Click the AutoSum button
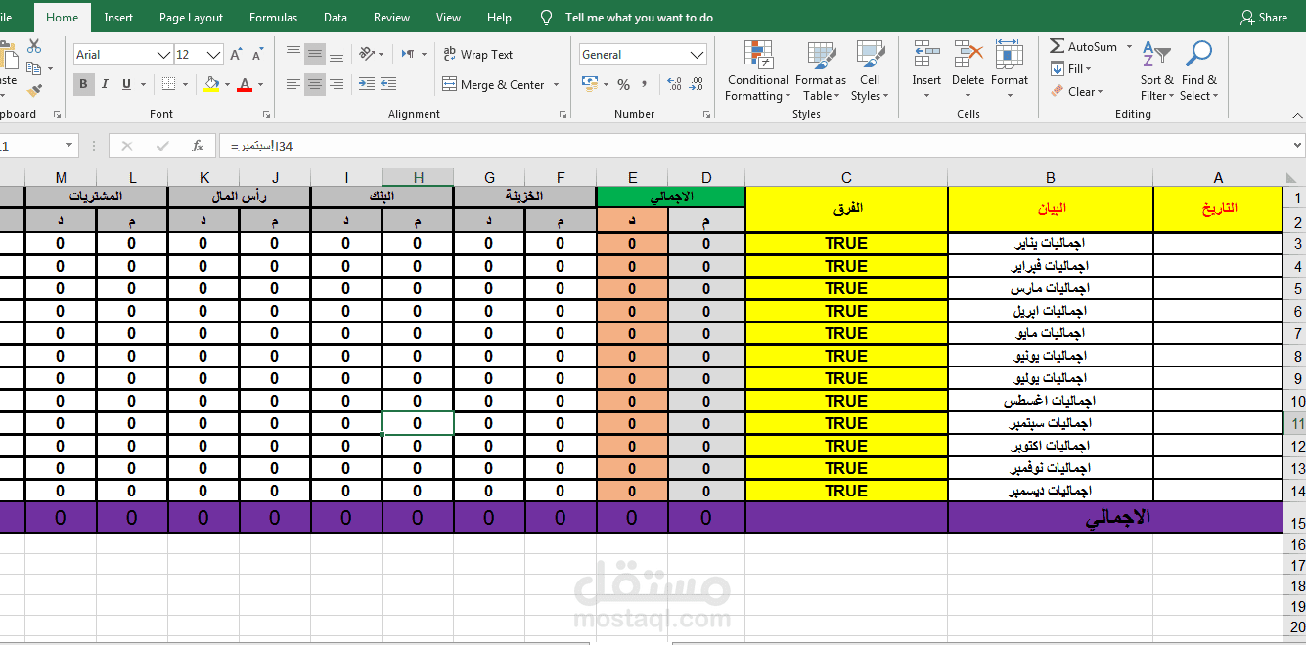The height and width of the screenshot is (645, 1306). pyautogui.click(x=1083, y=46)
